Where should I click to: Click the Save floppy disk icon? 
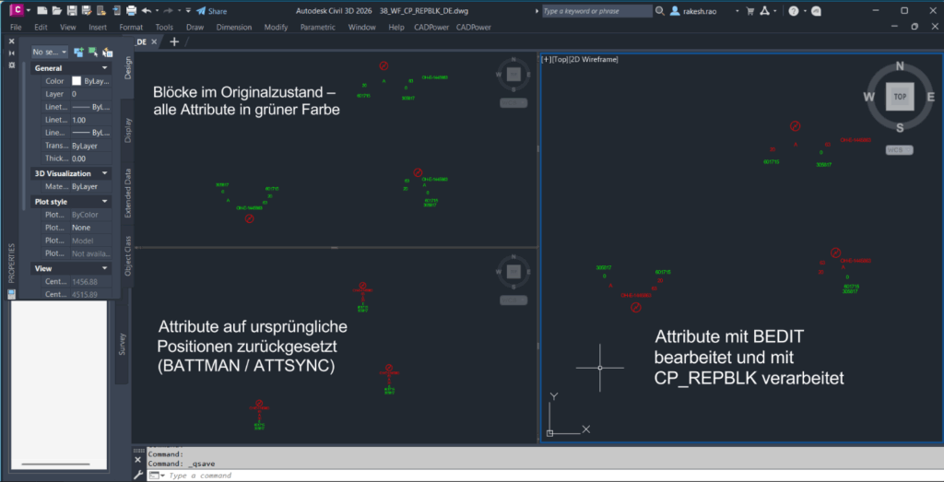pyautogui.click(x=72, y=11)
